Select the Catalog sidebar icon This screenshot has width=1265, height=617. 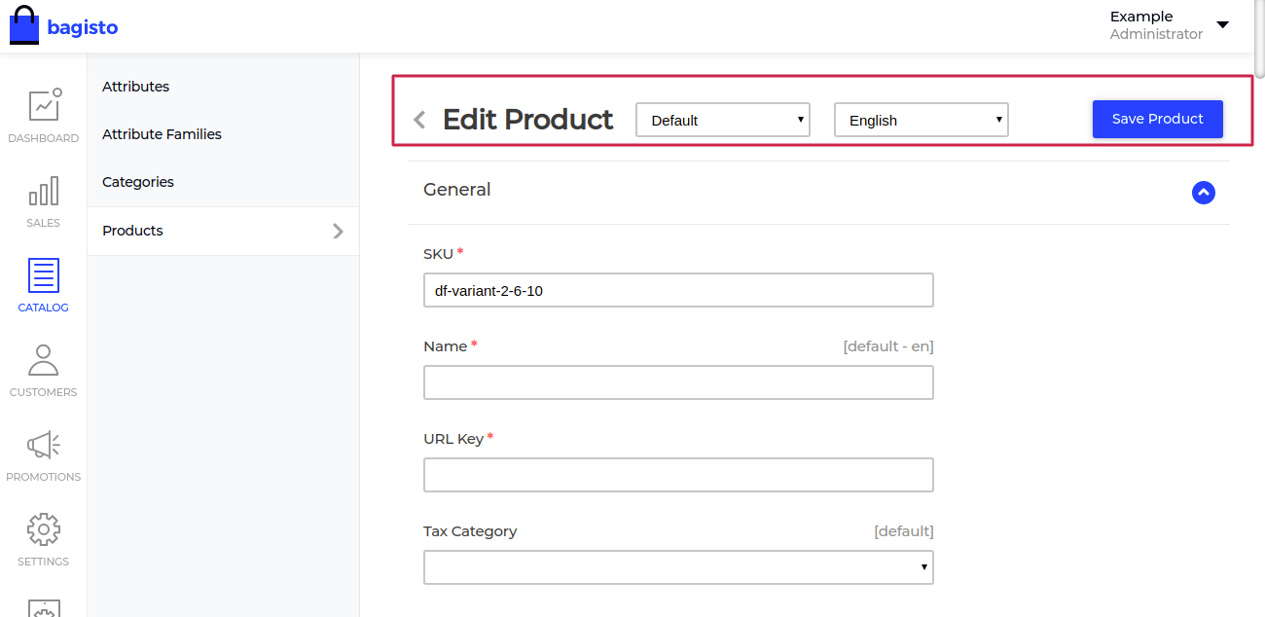[x=44, y=275]
